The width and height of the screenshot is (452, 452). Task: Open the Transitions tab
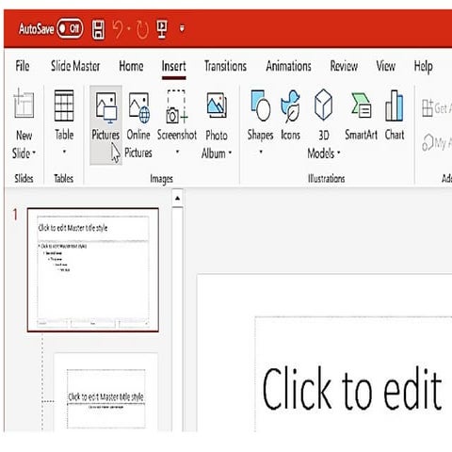coord(225,66)
